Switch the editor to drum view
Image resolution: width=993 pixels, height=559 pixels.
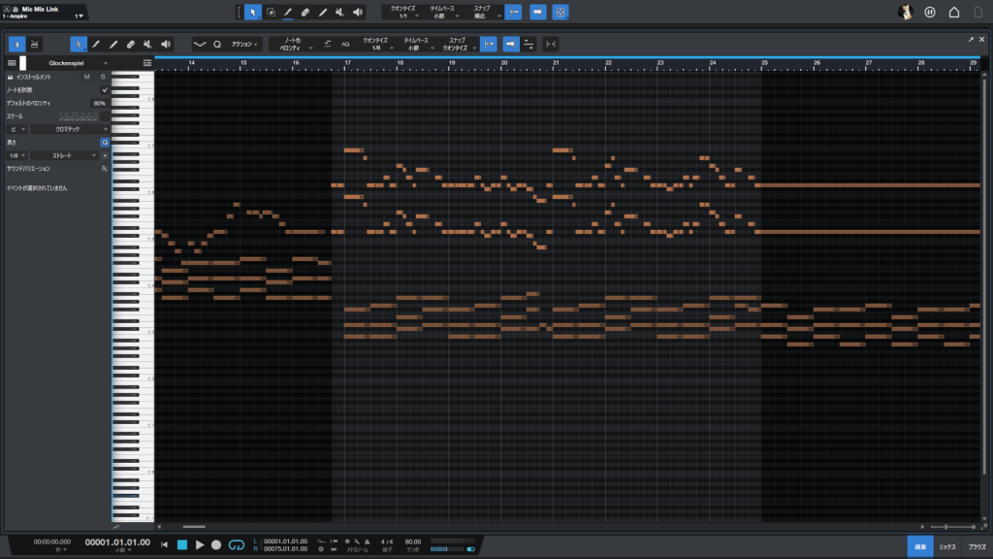[x=35, y=44]
